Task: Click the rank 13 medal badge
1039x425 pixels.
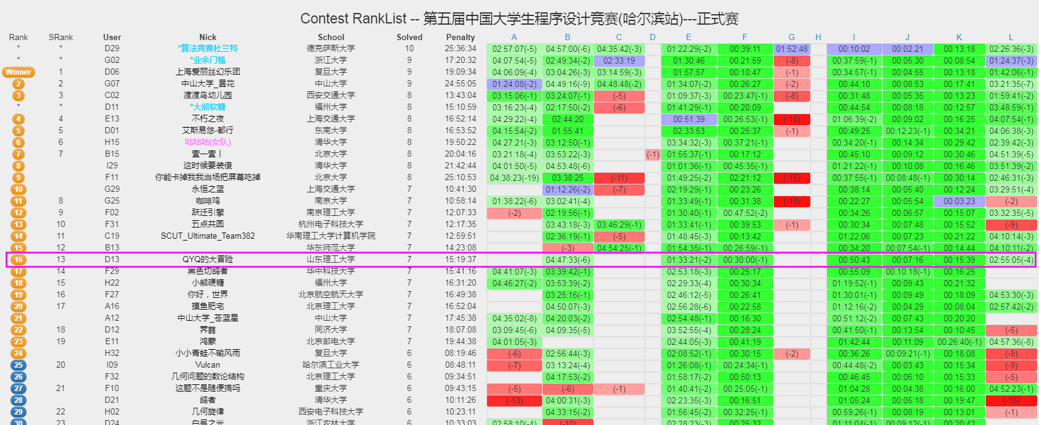Action: [19, 225]
